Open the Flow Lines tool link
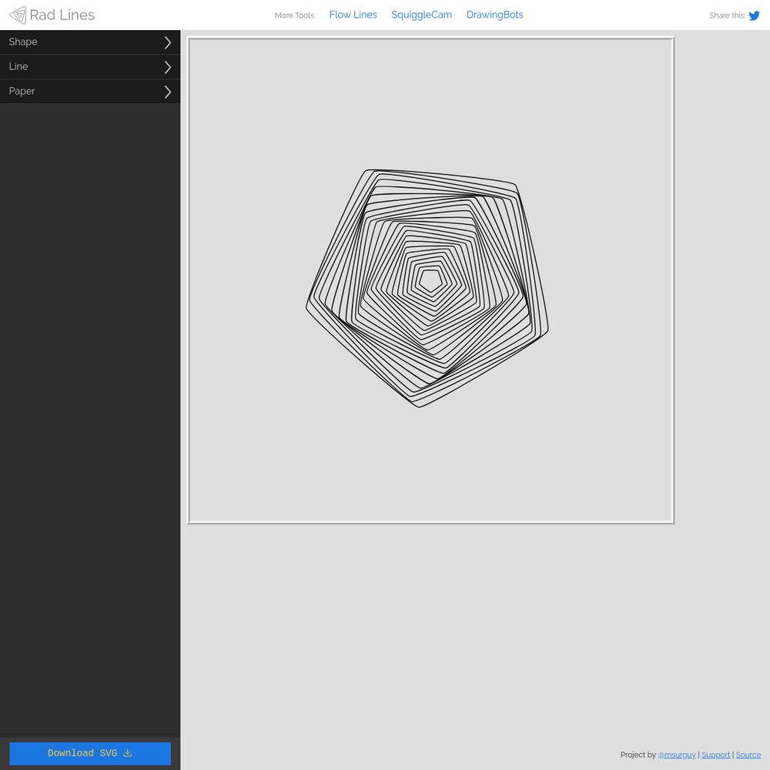 coord(353,15)
